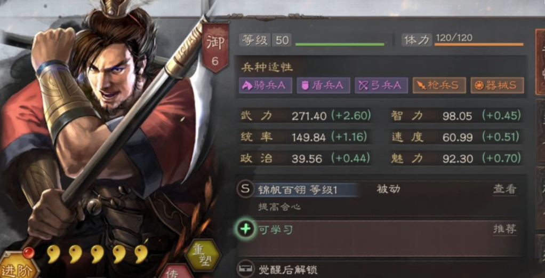This screenshot has height=278, width=545.
Task: Select the 骑兵A cavalry aptitude badge
Action: [265, 85]
